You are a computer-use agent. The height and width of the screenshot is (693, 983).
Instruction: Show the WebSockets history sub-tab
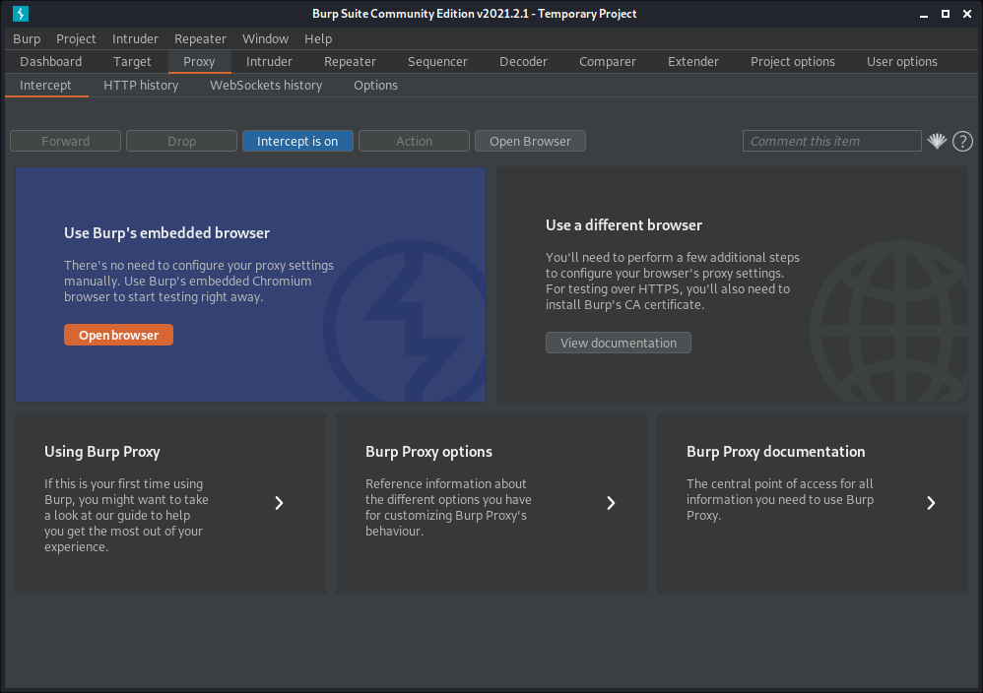coord(266,86)
